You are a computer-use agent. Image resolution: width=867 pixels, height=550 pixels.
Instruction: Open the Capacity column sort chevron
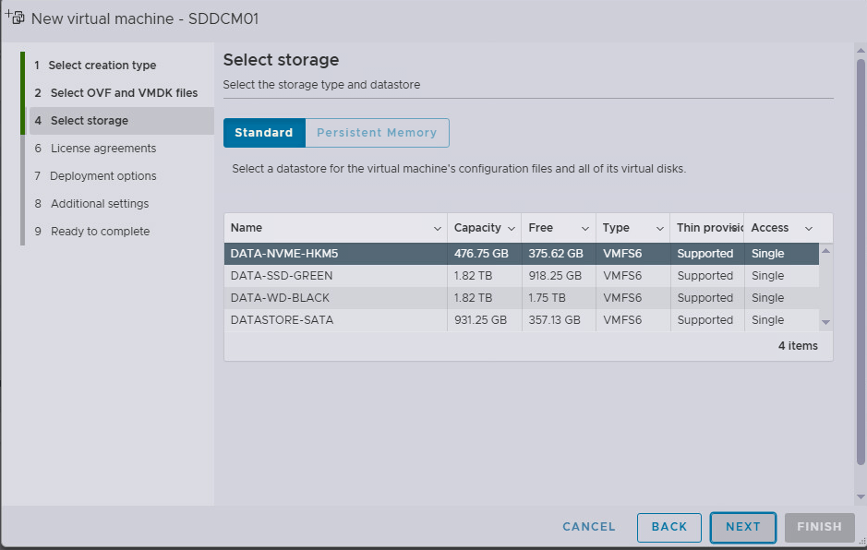click(512, 228)
